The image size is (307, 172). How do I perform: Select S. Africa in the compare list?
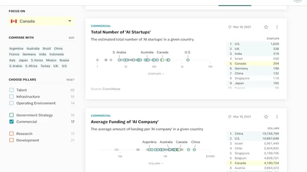click(x=31, y=66)
